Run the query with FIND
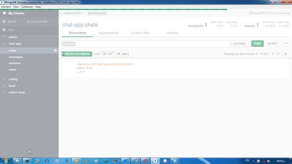 tap(257, 44)
